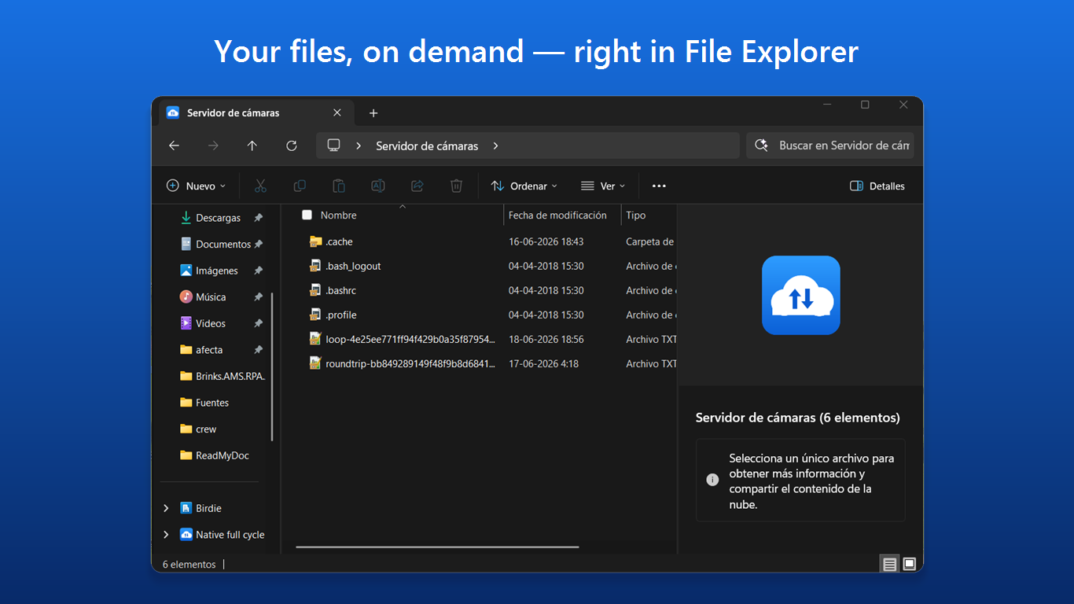Image resolution: width=1074 pixels, height=604 pixels.
Task: Close the Servidor de cámaras tab
Action: point(337,113)
